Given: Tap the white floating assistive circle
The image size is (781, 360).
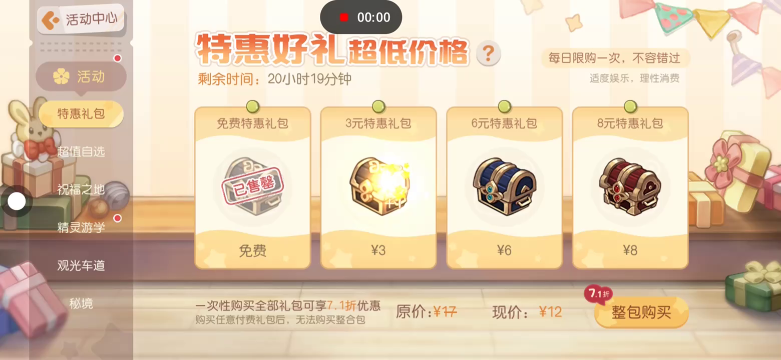Looking at the screenshot, I should [17, 201].
